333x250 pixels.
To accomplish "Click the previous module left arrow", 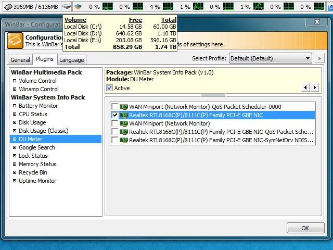I will [305, 87].
